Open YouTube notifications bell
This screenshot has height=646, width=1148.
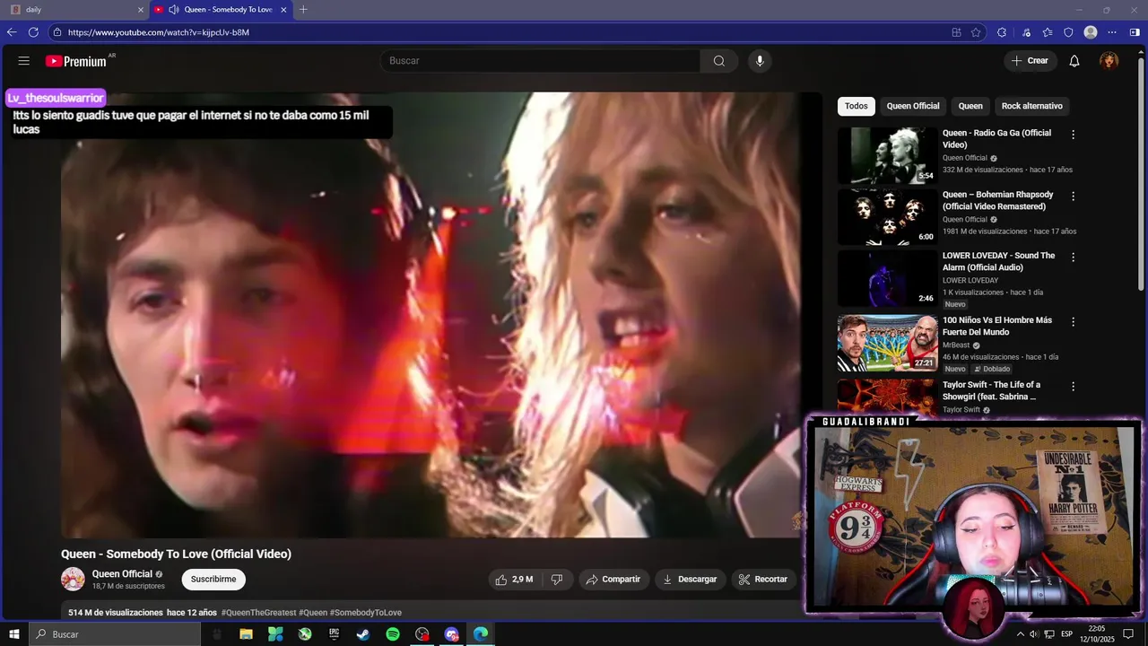point(1074,61)
